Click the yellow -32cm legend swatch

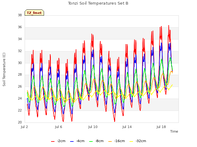[x=131, y=141]
